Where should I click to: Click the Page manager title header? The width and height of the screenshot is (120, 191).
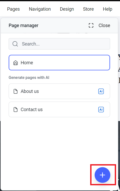pyautogui.click(x=24, y=26)
